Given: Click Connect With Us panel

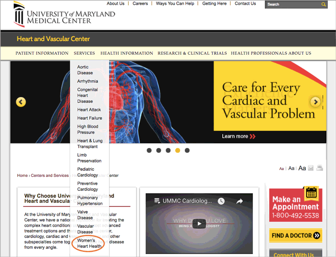Looking at the screenshot, I should 296,253.
